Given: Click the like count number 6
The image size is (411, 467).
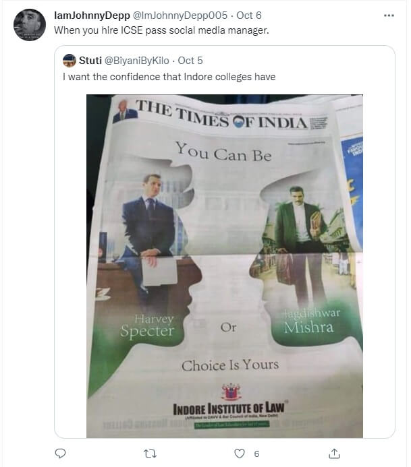Looking at the screenshot, I should coord(256,454).
